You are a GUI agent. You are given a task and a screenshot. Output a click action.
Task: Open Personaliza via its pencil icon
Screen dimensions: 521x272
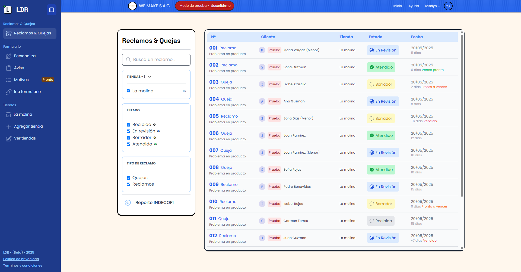tap(9, 56)
